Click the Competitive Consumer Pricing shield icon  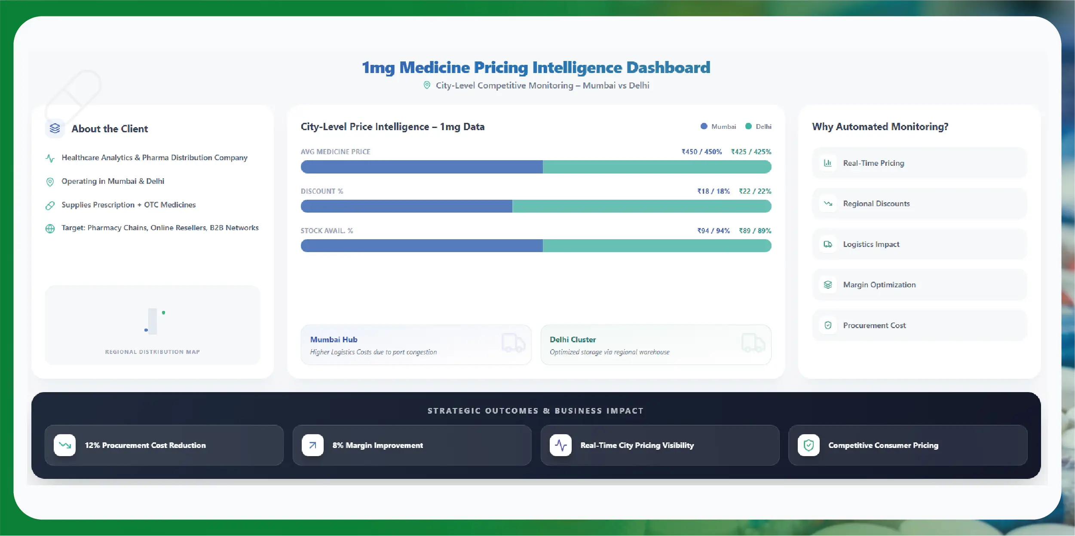809,445
